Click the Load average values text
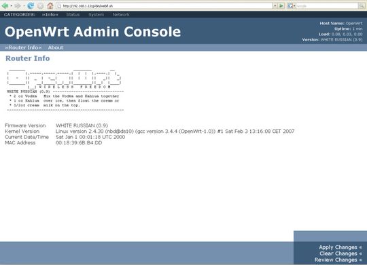367x265 pixels. [340, 34]
